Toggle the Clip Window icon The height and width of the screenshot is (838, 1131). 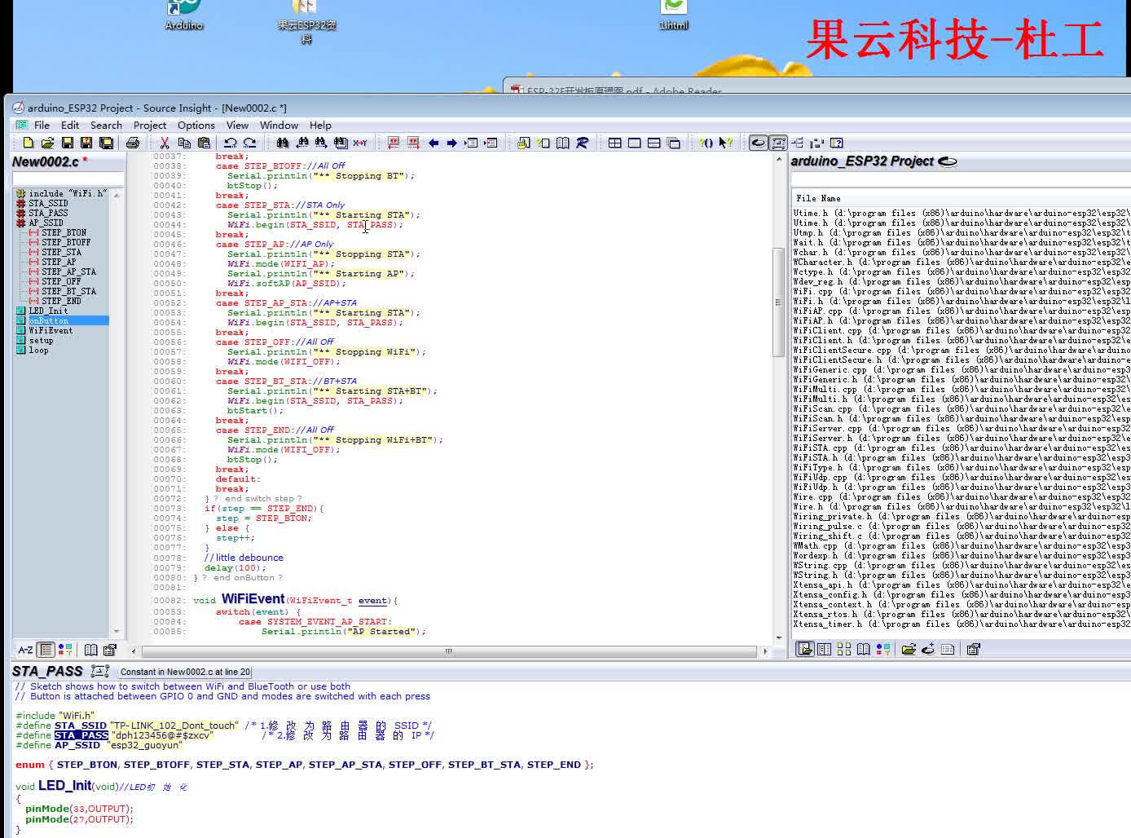816,143
